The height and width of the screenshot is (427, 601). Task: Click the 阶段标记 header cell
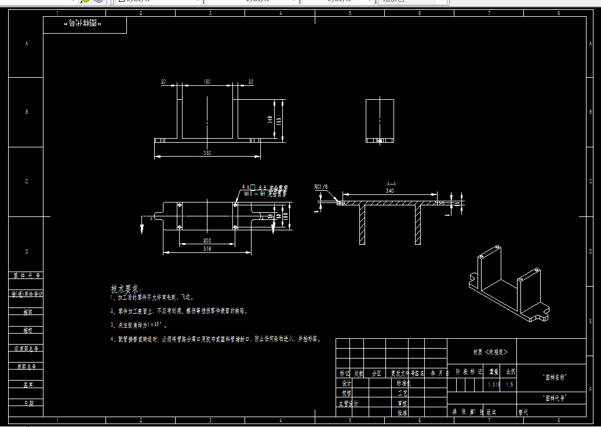click(x=468, y=372)
